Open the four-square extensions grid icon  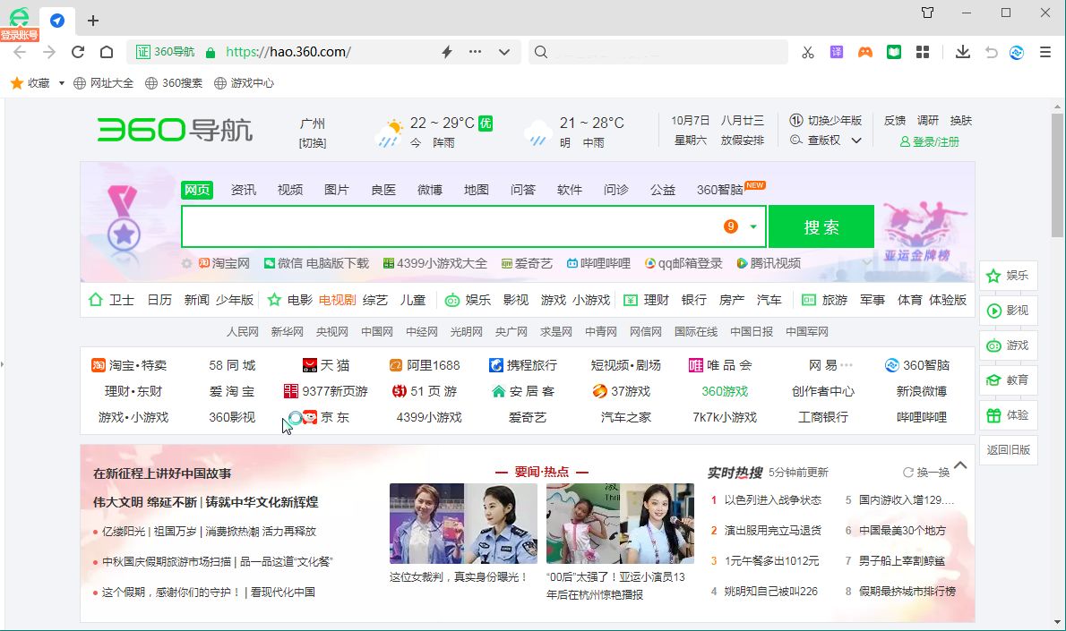(922, 52)
